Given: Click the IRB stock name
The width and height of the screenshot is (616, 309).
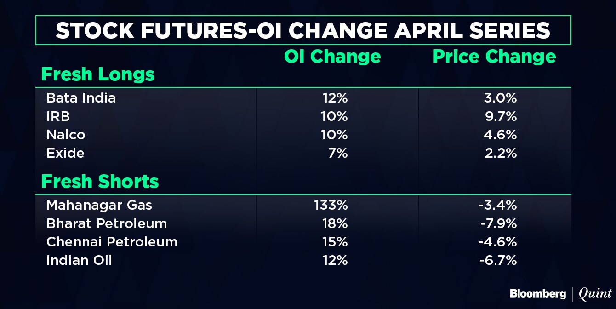Looking at the screenshot, I should point(58,116).
